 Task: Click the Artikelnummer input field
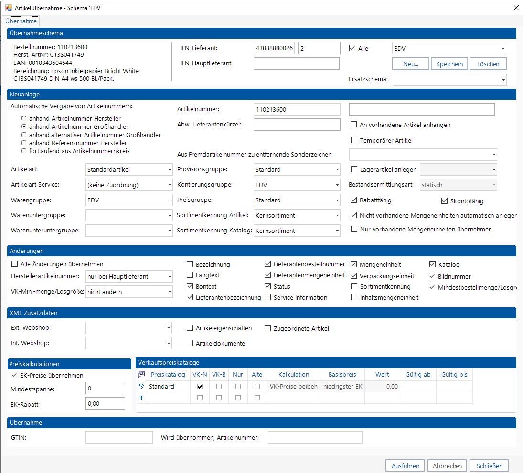297,109
